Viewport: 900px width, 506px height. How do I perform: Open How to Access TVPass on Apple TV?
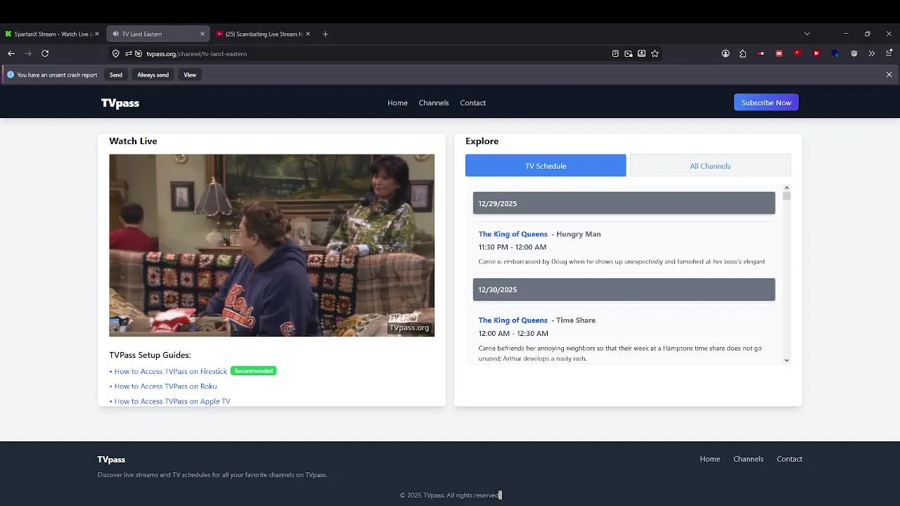pyautogui.click(x=172, y=401)
